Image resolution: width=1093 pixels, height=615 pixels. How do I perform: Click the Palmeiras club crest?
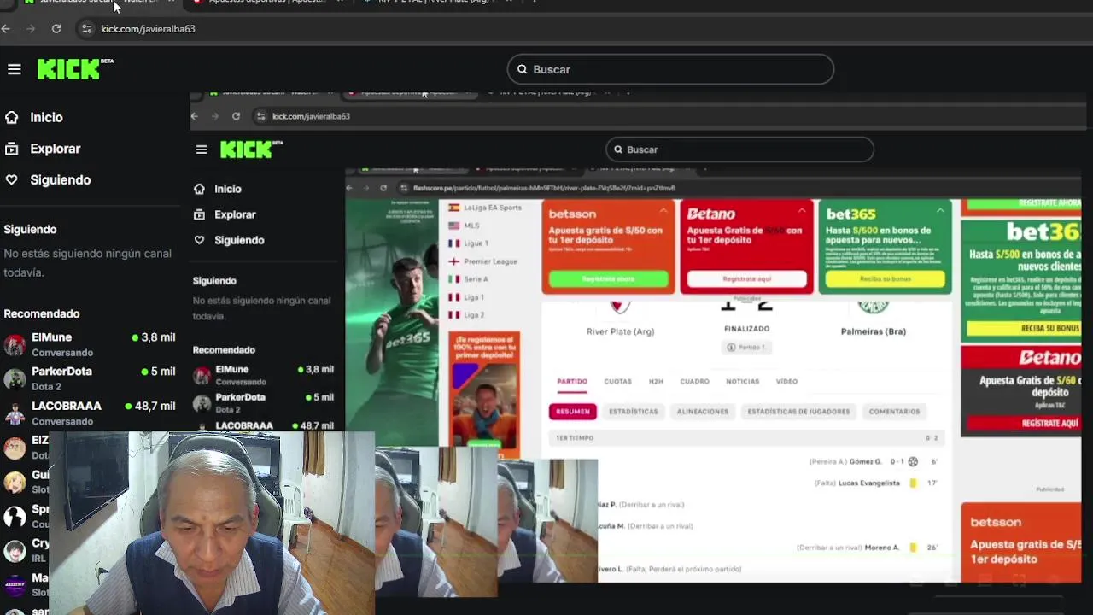pyautogui.click(x=873, y=307)
